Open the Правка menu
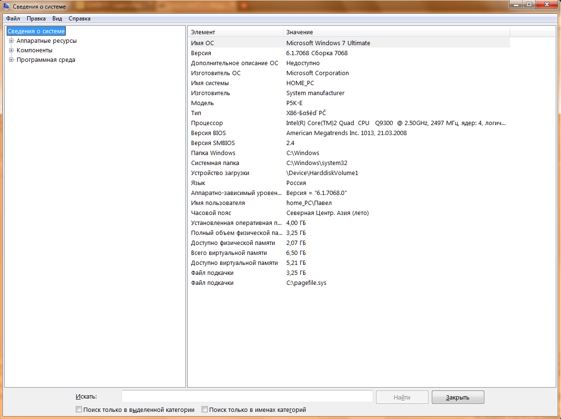The height and width of the screenshot is (419, 561). (x=36, y=19)
